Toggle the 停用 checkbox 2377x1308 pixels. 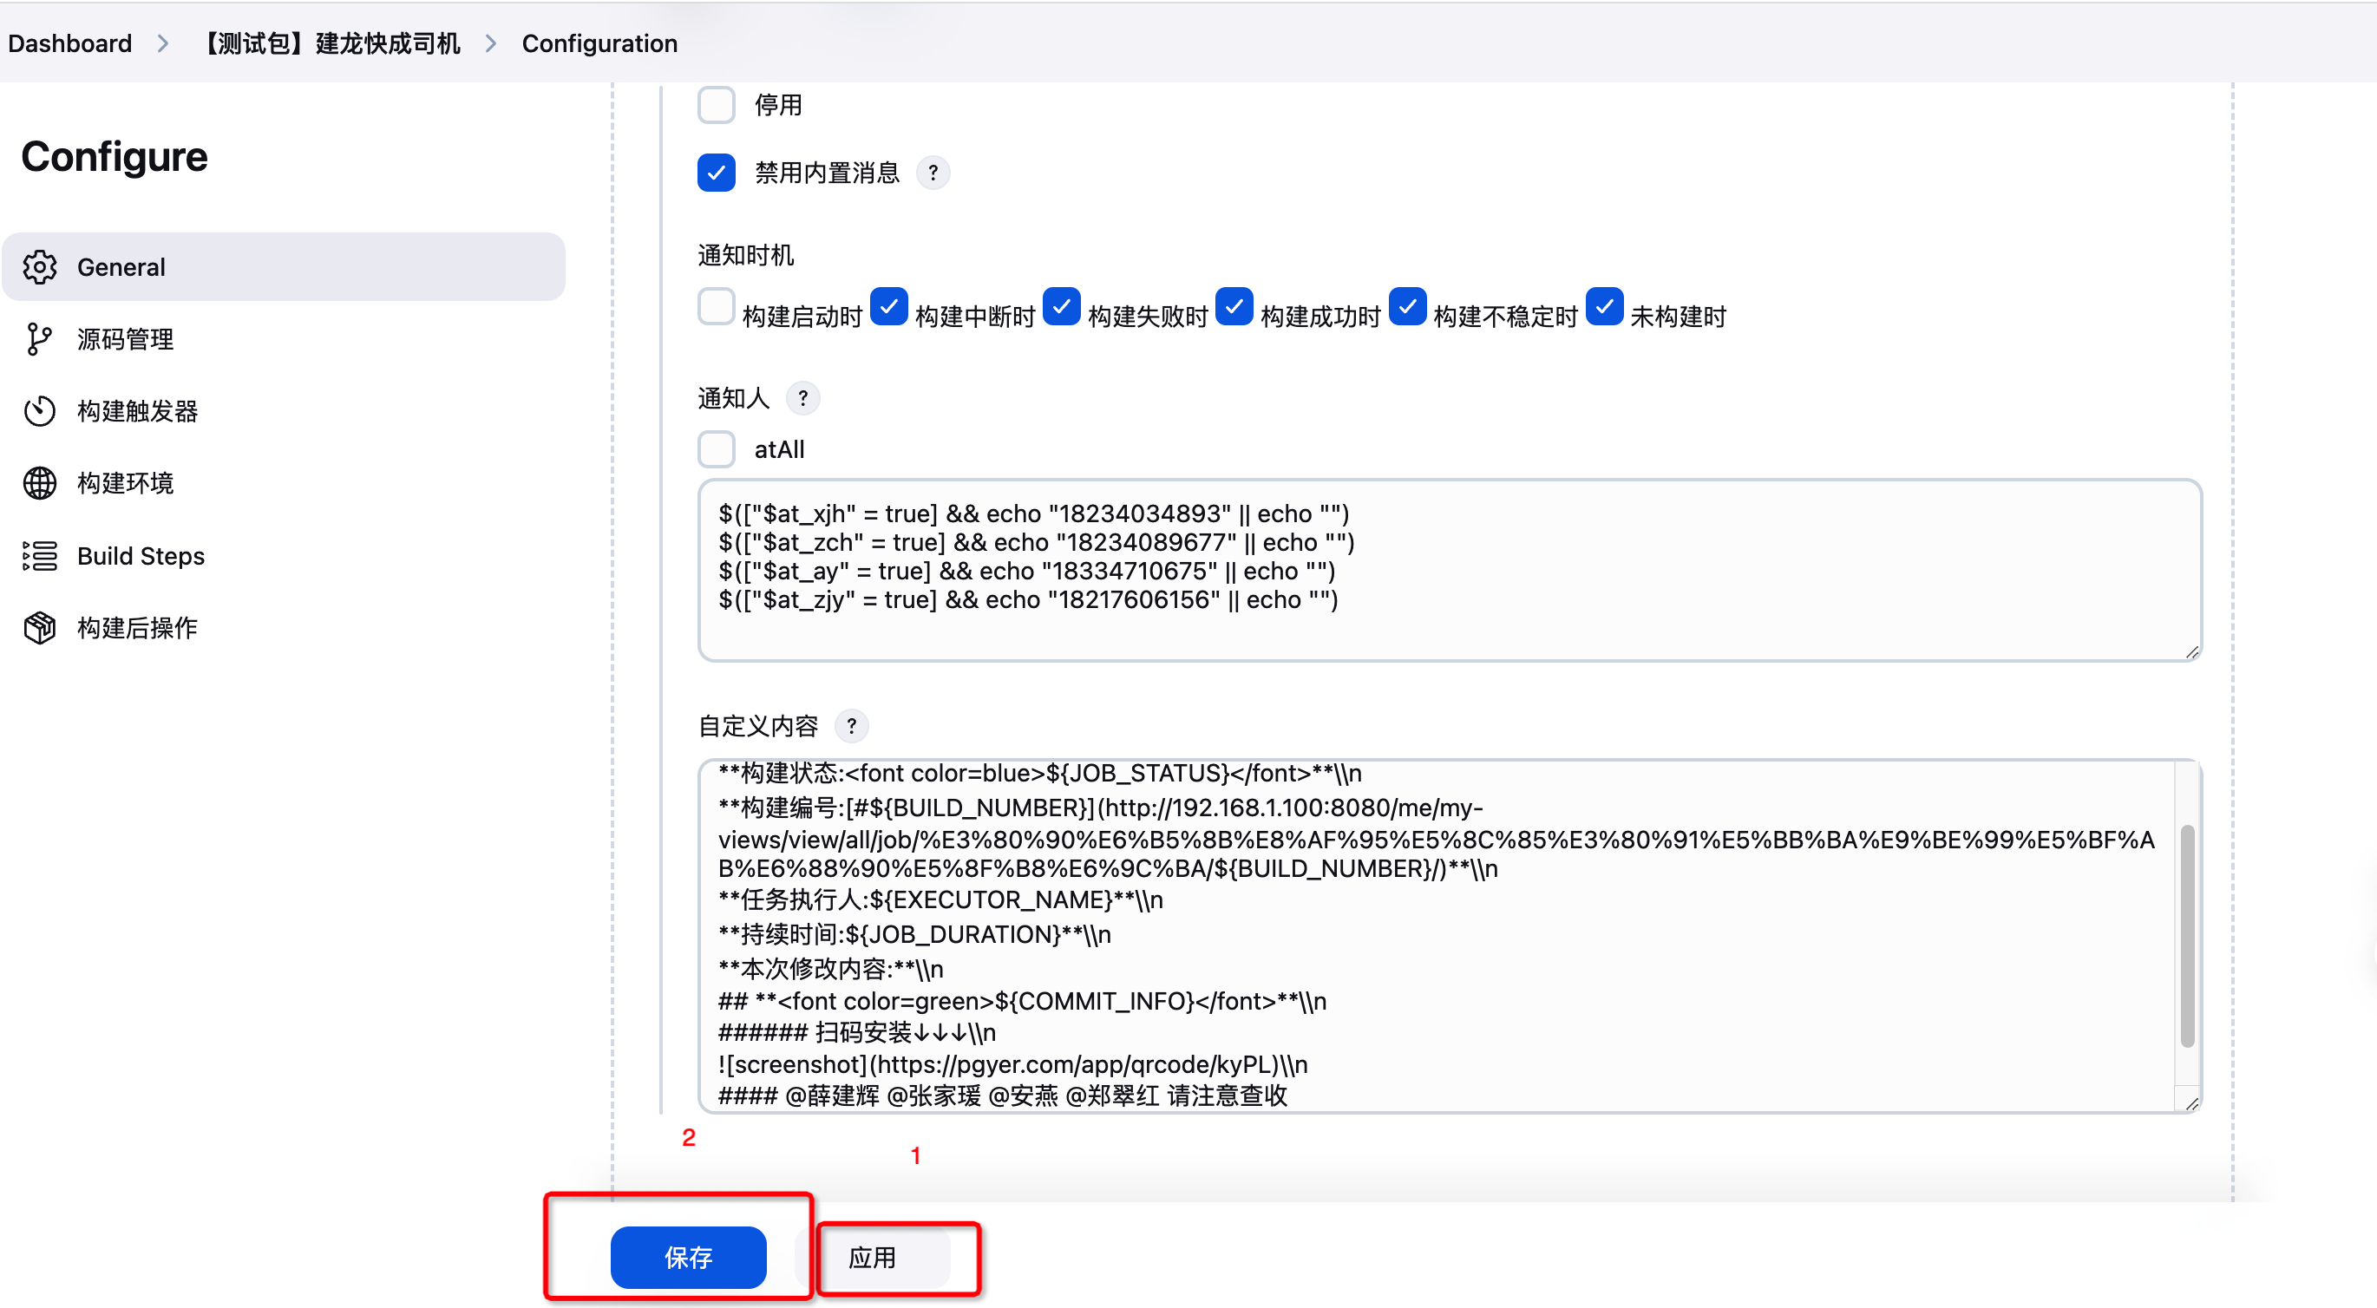(x=716, y=105)
